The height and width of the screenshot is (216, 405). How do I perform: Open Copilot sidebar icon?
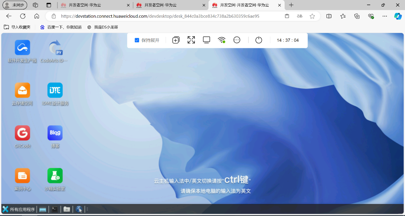398,16
